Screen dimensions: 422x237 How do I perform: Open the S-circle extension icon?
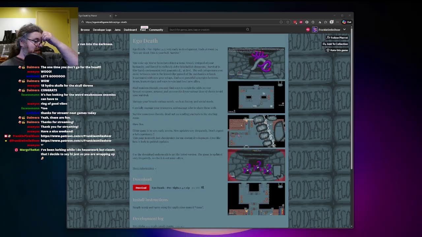(x=307, y=22)
